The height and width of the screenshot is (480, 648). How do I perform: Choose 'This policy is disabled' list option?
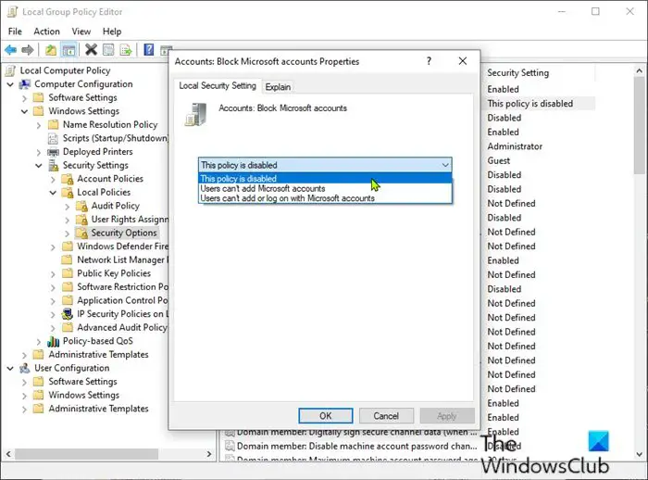coord(325,179)
